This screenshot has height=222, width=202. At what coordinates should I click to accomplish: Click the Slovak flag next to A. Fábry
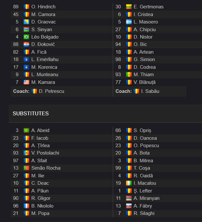(x=129, y=206)
